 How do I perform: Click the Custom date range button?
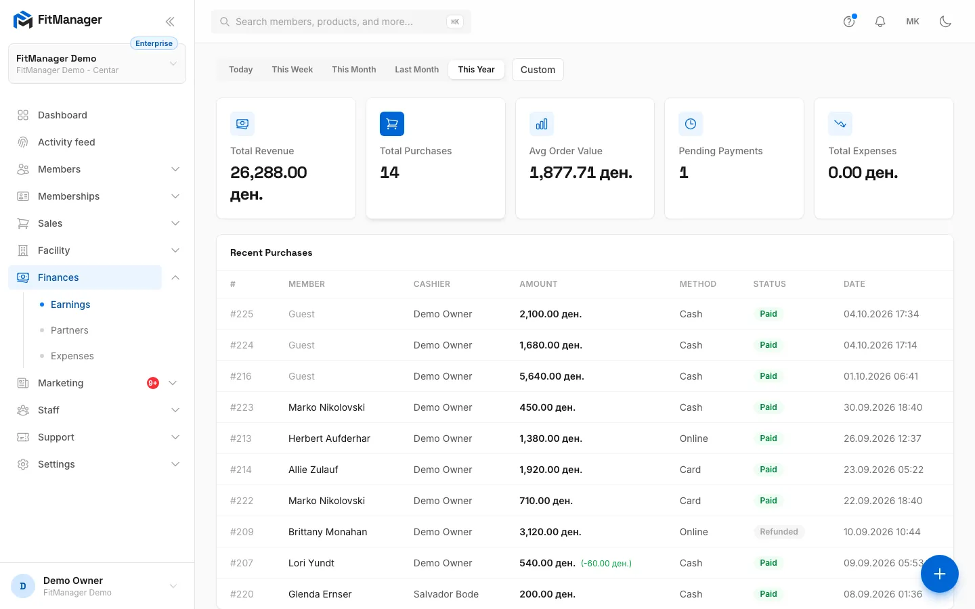click(538, 70)
